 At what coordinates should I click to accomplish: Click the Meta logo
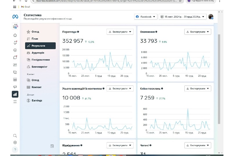click(15, 17)
